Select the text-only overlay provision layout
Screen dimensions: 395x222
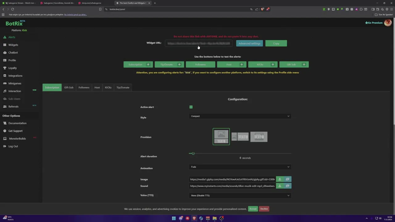259,137
